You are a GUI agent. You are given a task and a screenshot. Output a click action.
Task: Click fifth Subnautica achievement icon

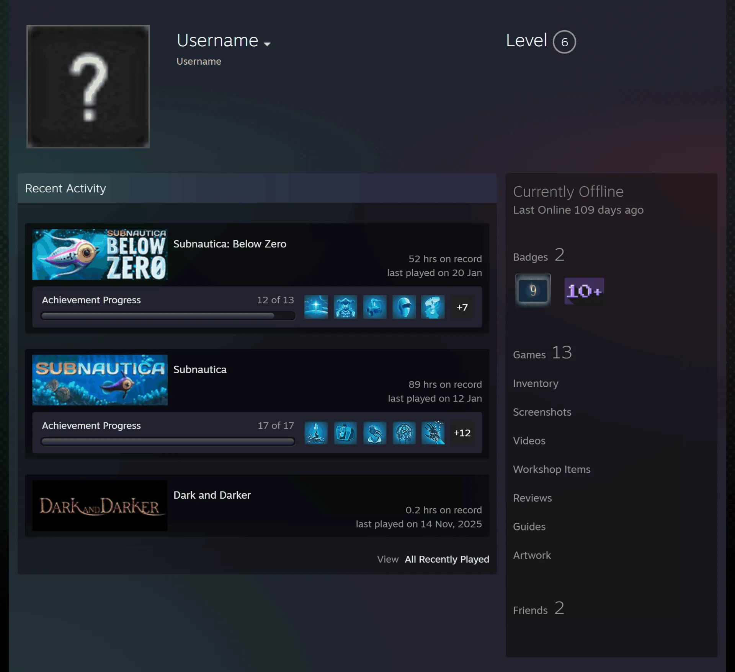(x=433, y=433)
